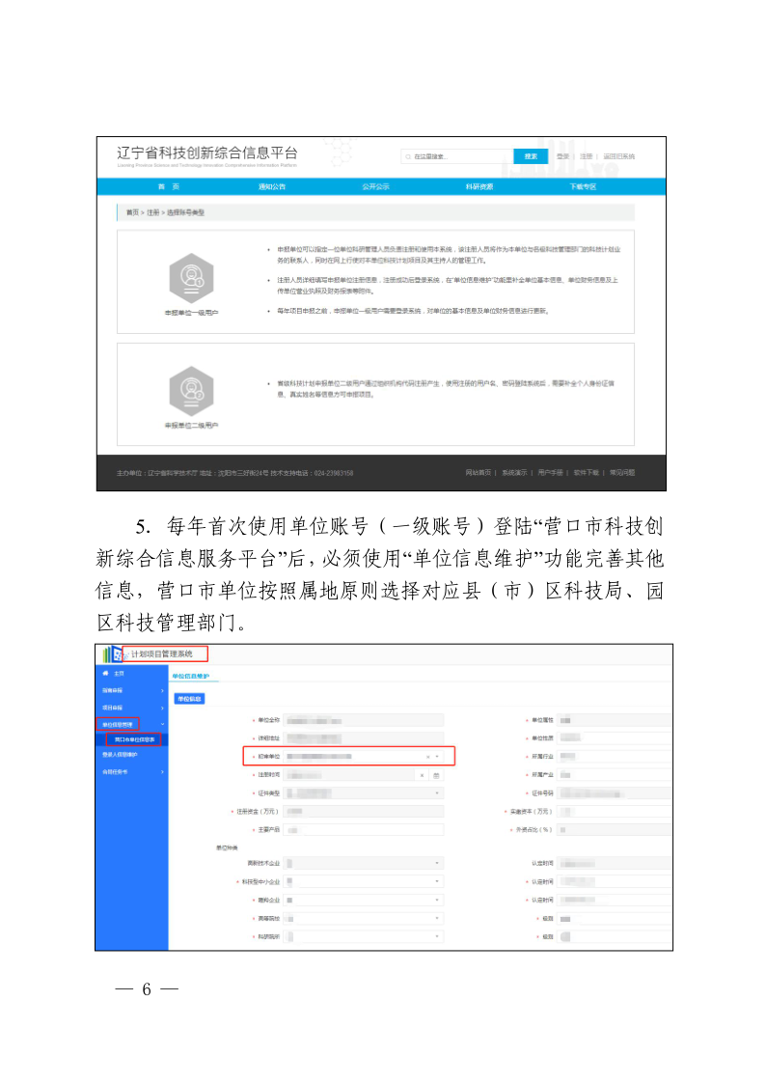
Task: Open the 科研资源 navigation tab
Action: click(479, 186)
